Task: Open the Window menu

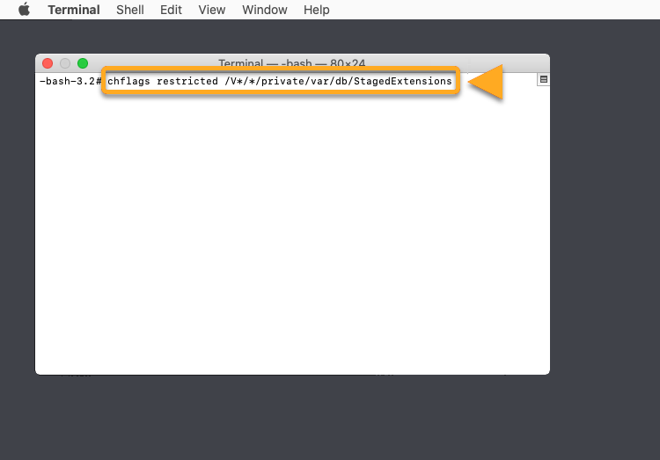Action: pyautogui.click(x=264, y=10)
